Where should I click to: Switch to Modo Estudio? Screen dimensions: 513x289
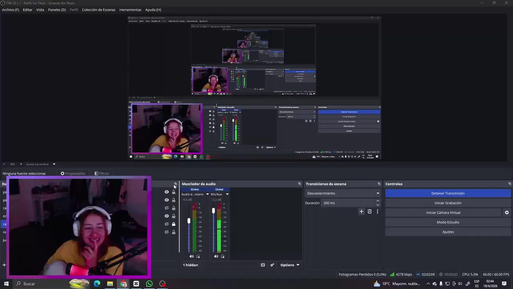tap(448, 222)
